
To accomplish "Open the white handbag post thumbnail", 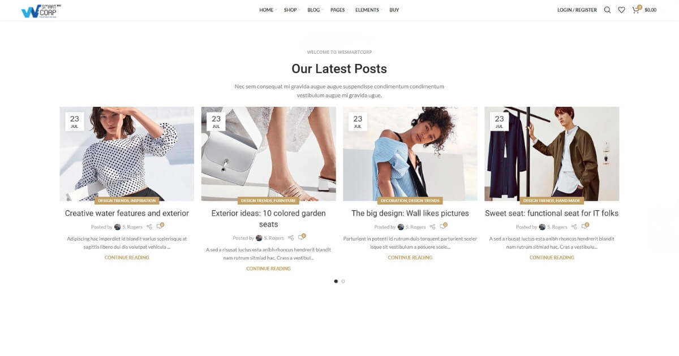I will point(268,154).
